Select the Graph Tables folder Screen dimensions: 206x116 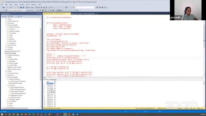pyautogui.click(x=13, y=65)
